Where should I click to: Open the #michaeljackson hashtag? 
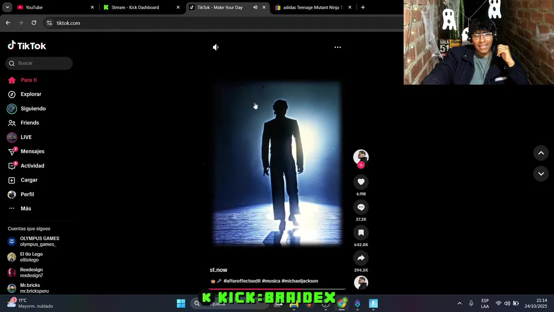tap(300, 281)
